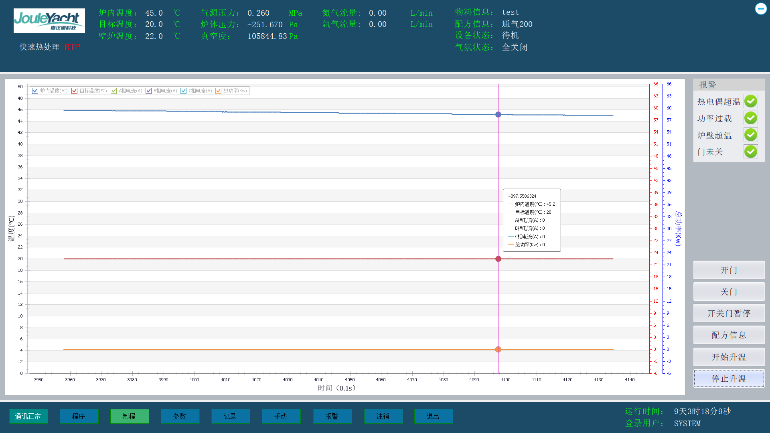770x433 pixels.
Task: Open the 记录 page
Action: (230, 416)
